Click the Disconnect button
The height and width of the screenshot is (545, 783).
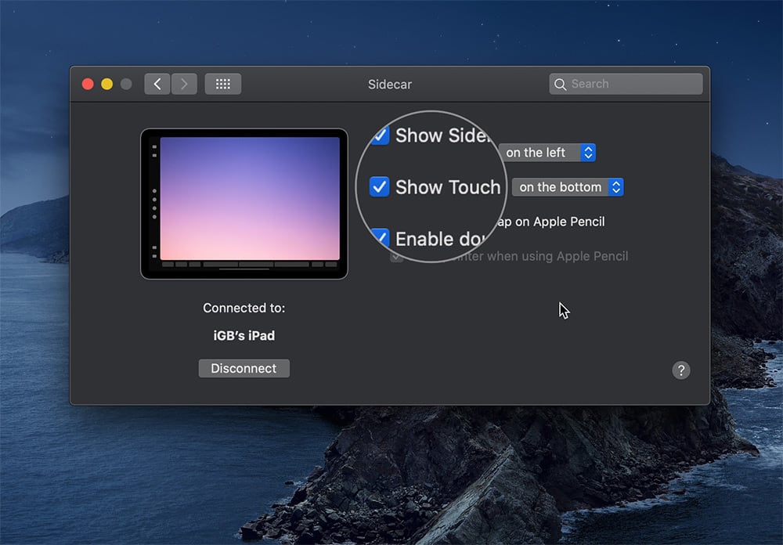point(244,368)
